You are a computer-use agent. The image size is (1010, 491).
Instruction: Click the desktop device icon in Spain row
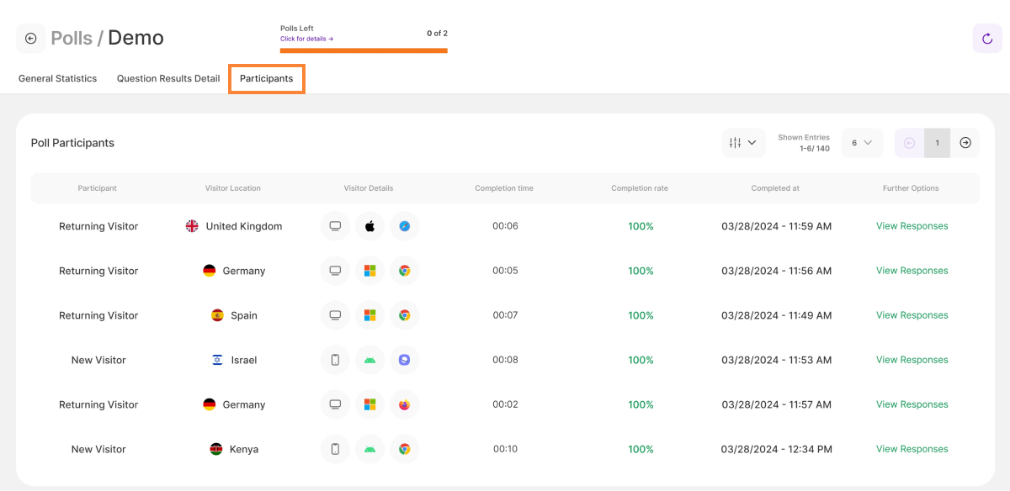(335, 315)
